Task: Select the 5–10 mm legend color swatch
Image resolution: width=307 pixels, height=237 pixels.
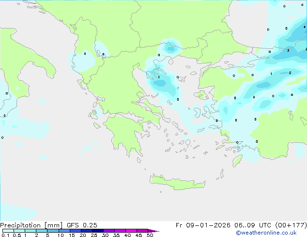Action: click(53, 231)
